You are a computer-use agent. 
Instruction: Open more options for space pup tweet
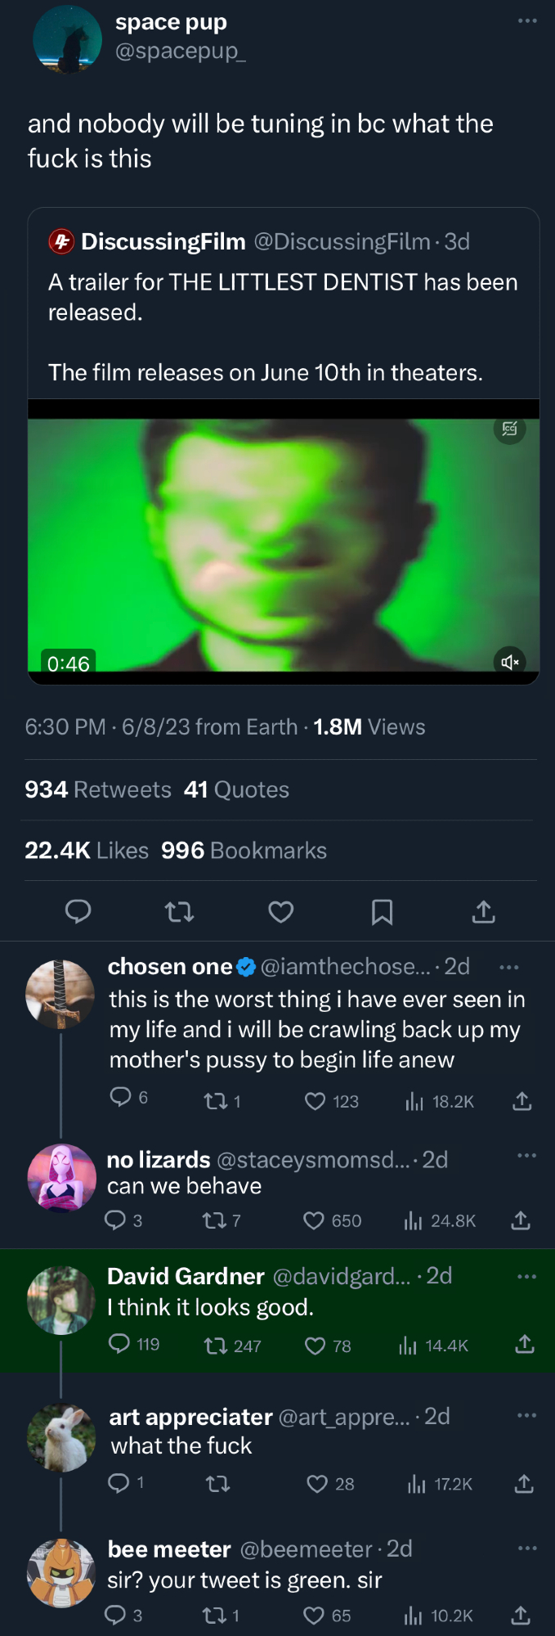tap(527, 20)
